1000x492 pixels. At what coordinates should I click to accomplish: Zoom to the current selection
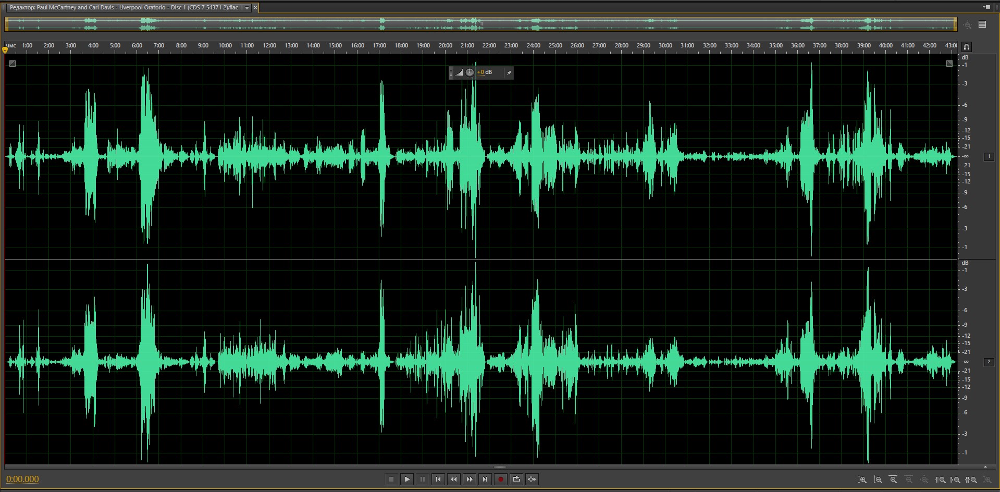pos(971,479)
